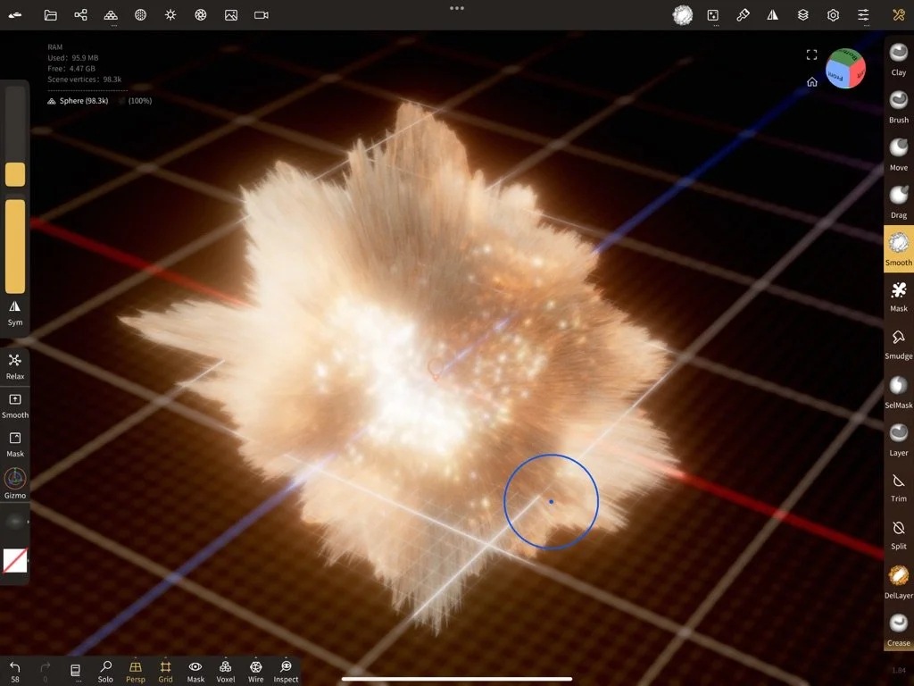Select the Smudge tool
Screen dimensions: 914x686
[x=898, y=344]
